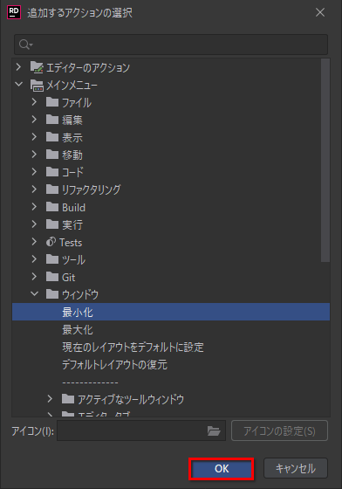The width and height of the screenshot is (342, 489).
Task: Expand the Git folder chevron
Action: point(34,277)
